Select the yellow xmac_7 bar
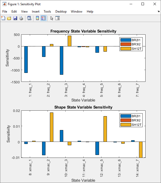Screen dimensions: 161x183 [141, 150]
